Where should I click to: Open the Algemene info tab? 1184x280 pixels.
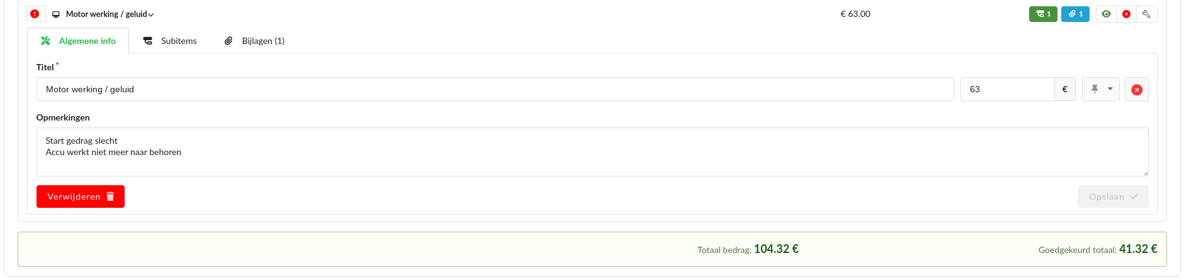78,41
